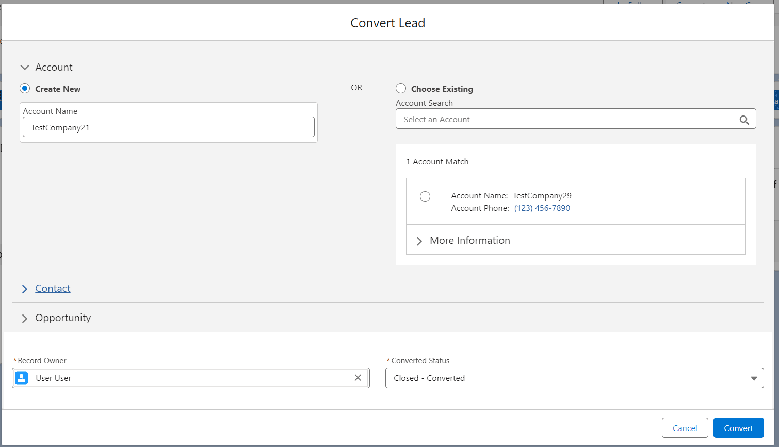Viewport: 779px width, 447px height.
Task: Click the Select an Account search box
Action: tap(576, 119)
